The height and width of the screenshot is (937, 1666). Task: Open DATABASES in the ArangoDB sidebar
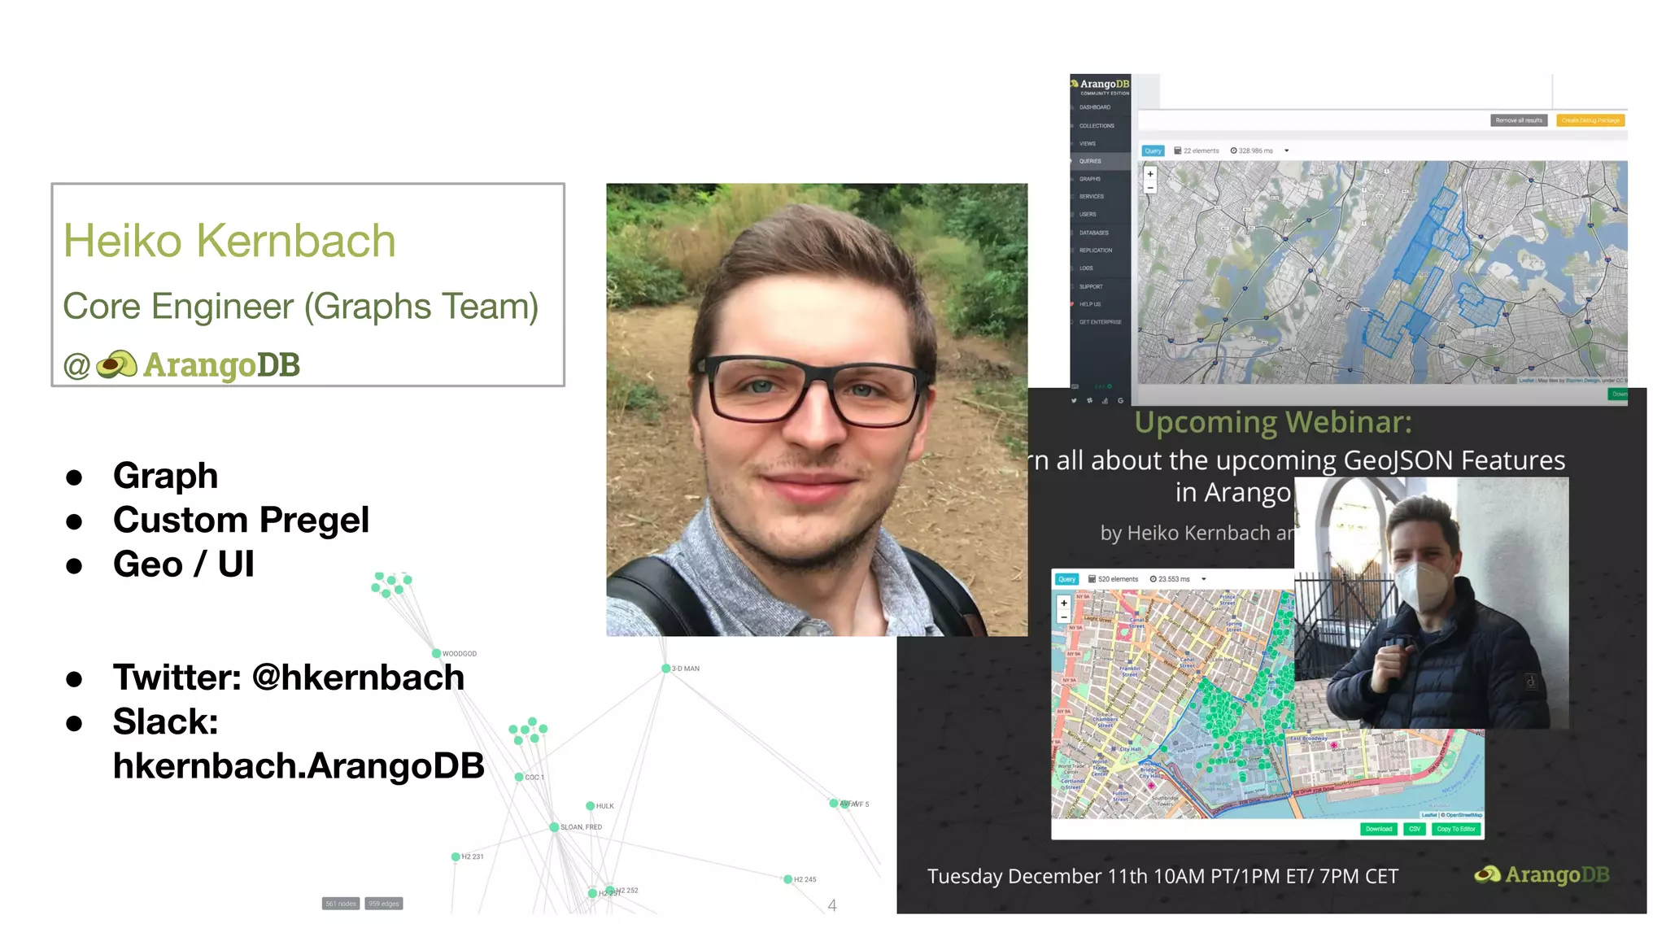[x=1094, y=233]
